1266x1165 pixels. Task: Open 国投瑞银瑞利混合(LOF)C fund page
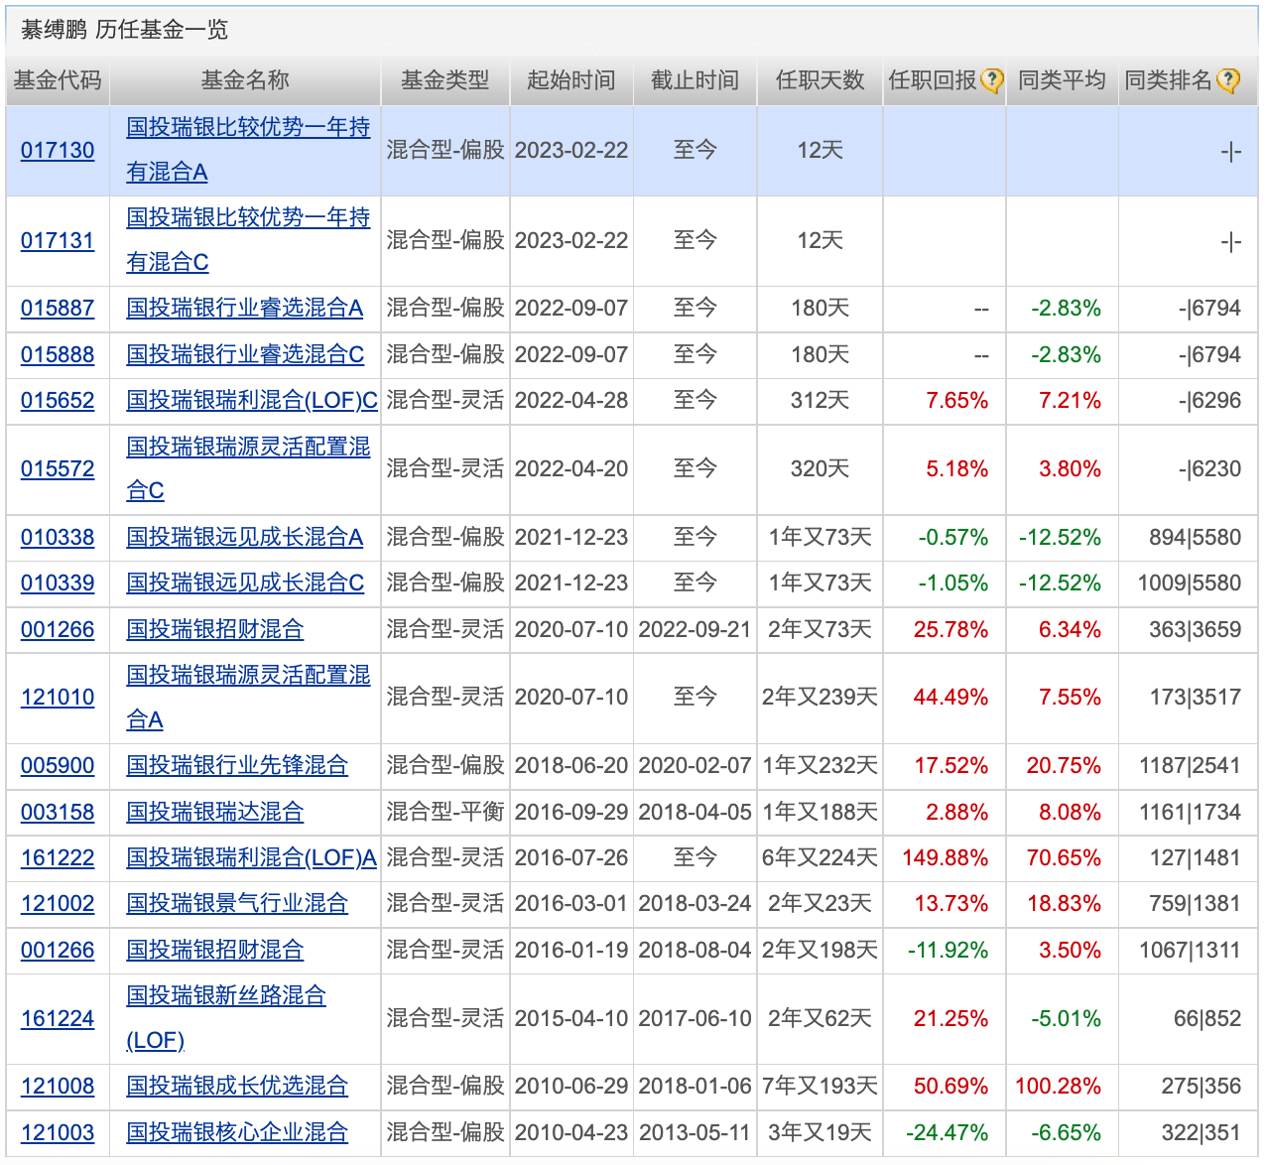pyautogui.click(x=252, y=401)
